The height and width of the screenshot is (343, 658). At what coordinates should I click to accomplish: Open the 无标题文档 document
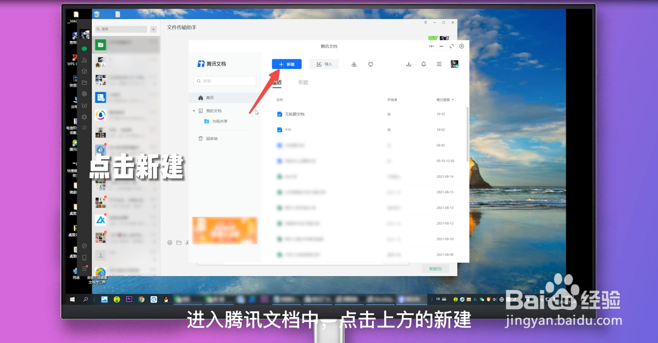(294, 114)
